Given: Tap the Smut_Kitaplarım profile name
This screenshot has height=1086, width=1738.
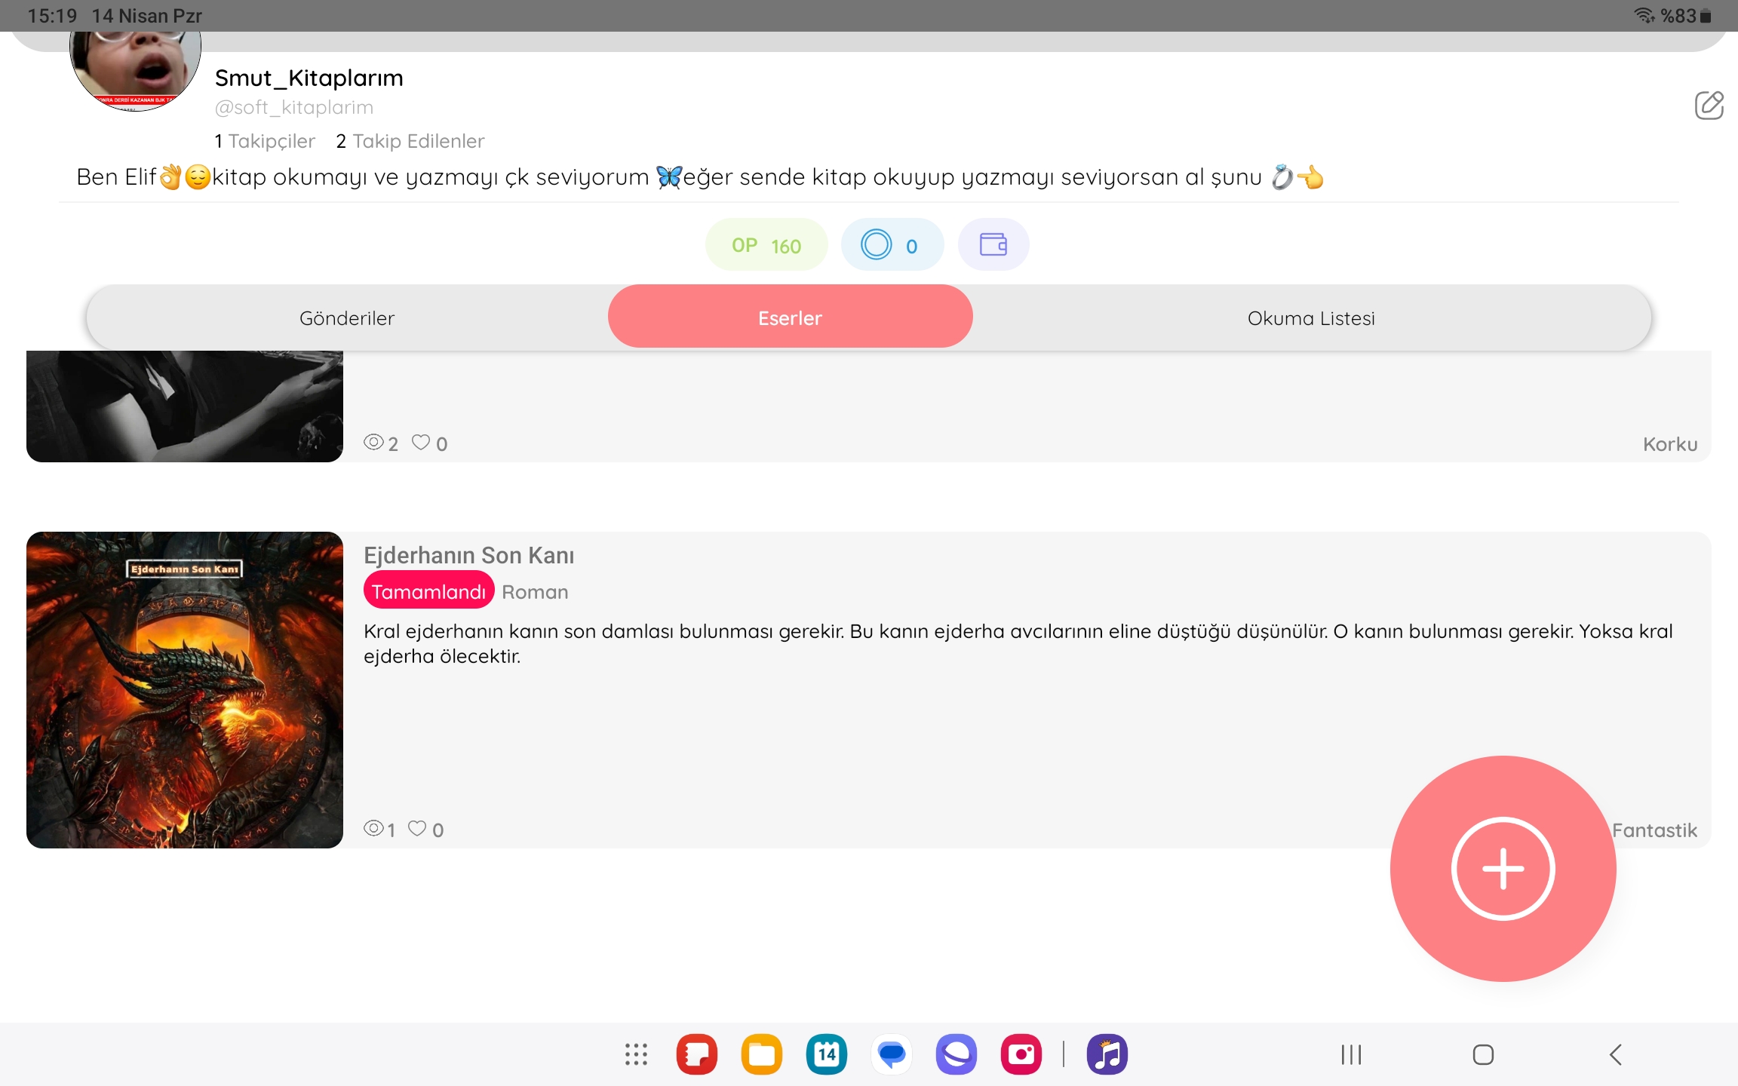Looking at the screenshot, I should pos(309,78).
